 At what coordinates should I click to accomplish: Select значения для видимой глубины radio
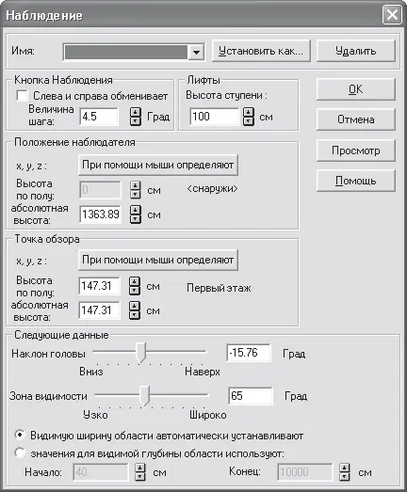click(20, 452)
